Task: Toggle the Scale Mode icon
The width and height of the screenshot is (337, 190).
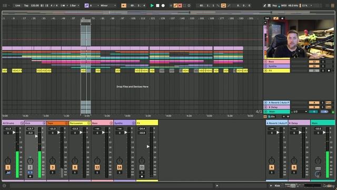Action: coord(86,6)
